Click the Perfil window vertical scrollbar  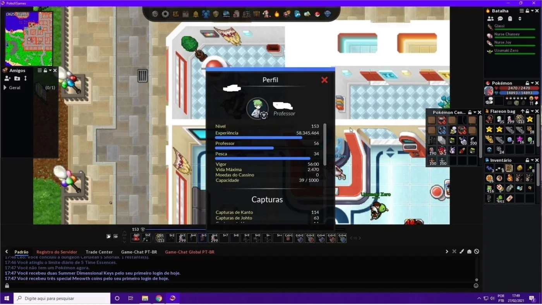325,144
